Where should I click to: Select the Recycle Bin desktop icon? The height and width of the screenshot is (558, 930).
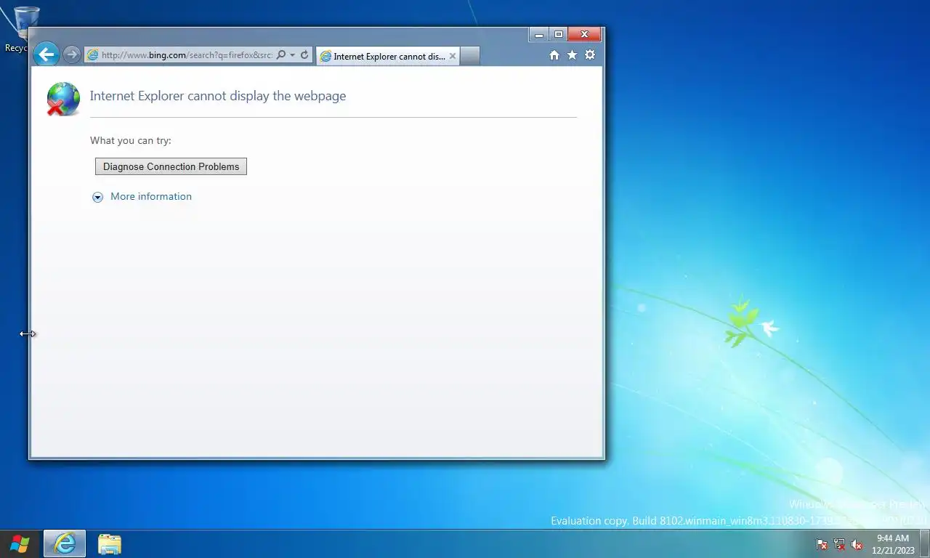pyautogui.click(x=22, y=29)
